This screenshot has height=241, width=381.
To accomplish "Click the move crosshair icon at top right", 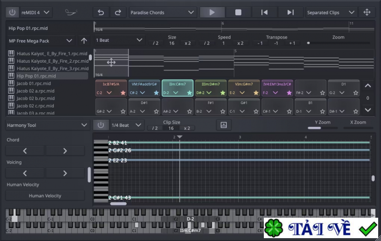I will tap(367, 12).
